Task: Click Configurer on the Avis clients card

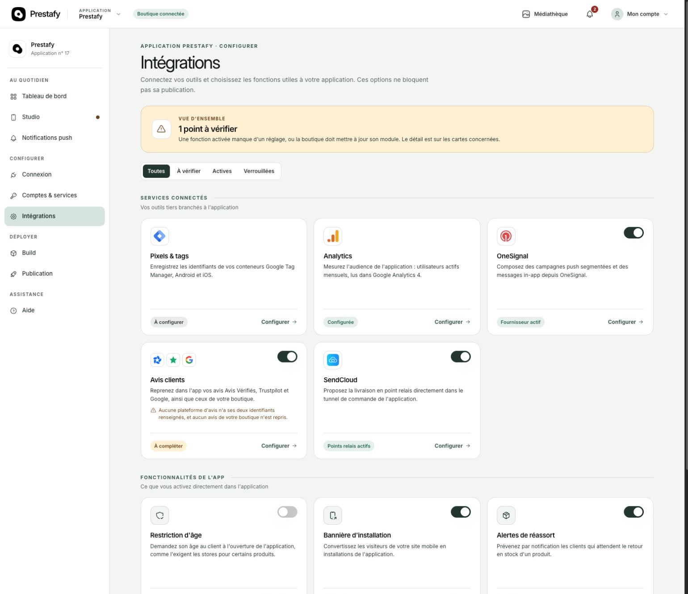Action: pyautogui.click(x=279, y=446)
